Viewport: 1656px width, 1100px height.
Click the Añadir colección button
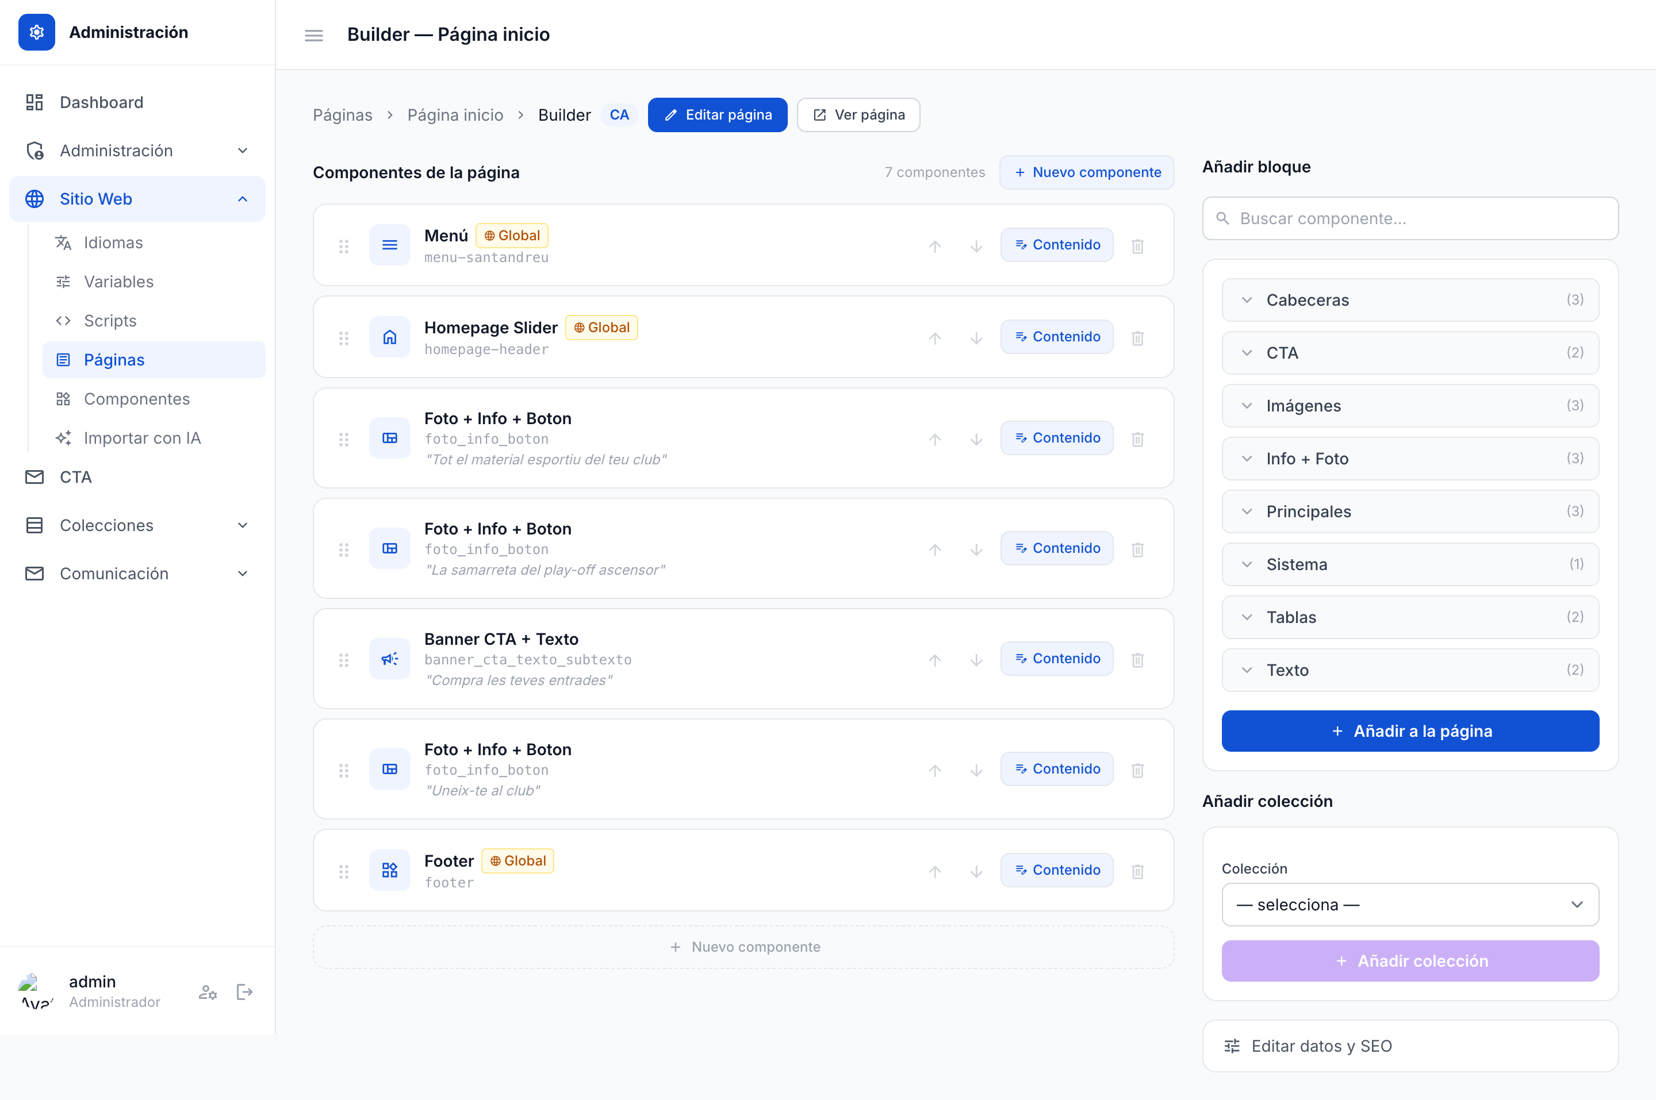point(1410,961)
